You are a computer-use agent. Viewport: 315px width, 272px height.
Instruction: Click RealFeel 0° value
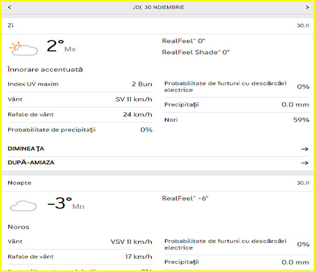click(x=183, y=41)
